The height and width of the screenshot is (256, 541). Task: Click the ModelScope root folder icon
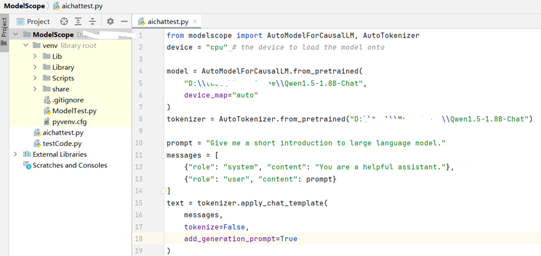(x=26, y=34)
